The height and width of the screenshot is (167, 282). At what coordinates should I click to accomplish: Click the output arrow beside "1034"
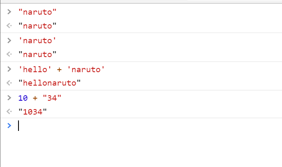[x=9, y=112]
